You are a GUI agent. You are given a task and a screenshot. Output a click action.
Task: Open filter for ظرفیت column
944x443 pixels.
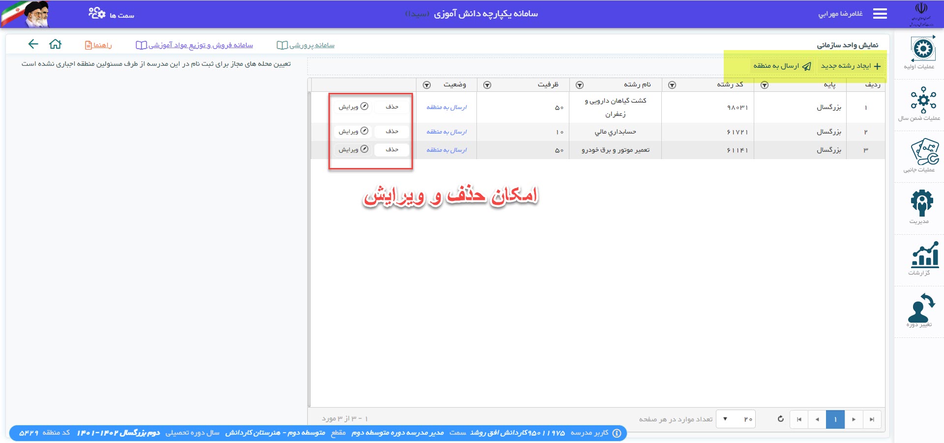(487, 85)
